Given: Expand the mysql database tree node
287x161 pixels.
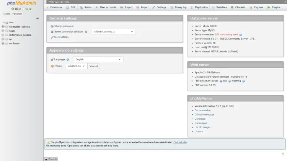Looking at the screenshot, I should coord(3,31).
